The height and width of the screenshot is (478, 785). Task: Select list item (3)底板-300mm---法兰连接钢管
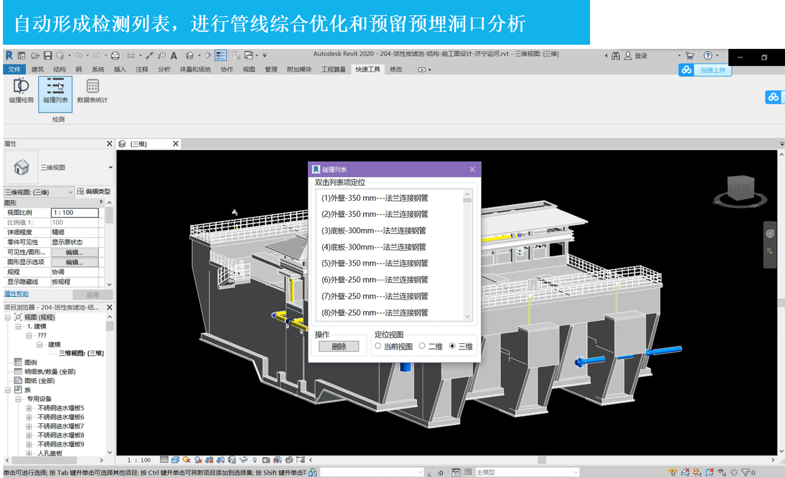373,231
